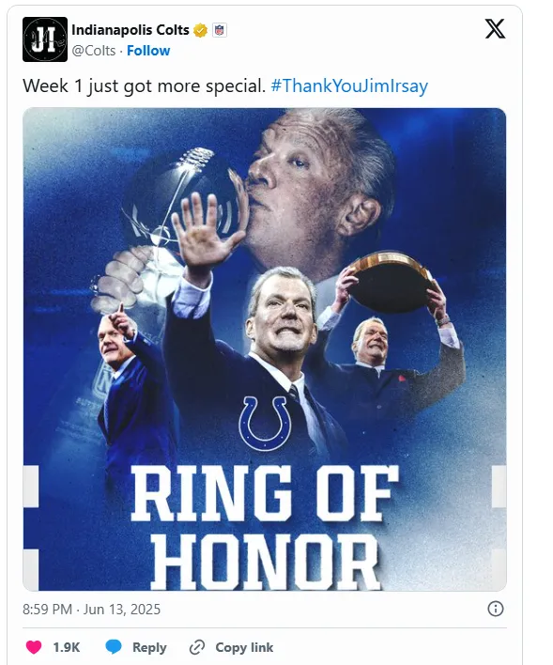Click the Reply text button
The width and height of the screenshot is (553, 665).
[x=149, y=647]
